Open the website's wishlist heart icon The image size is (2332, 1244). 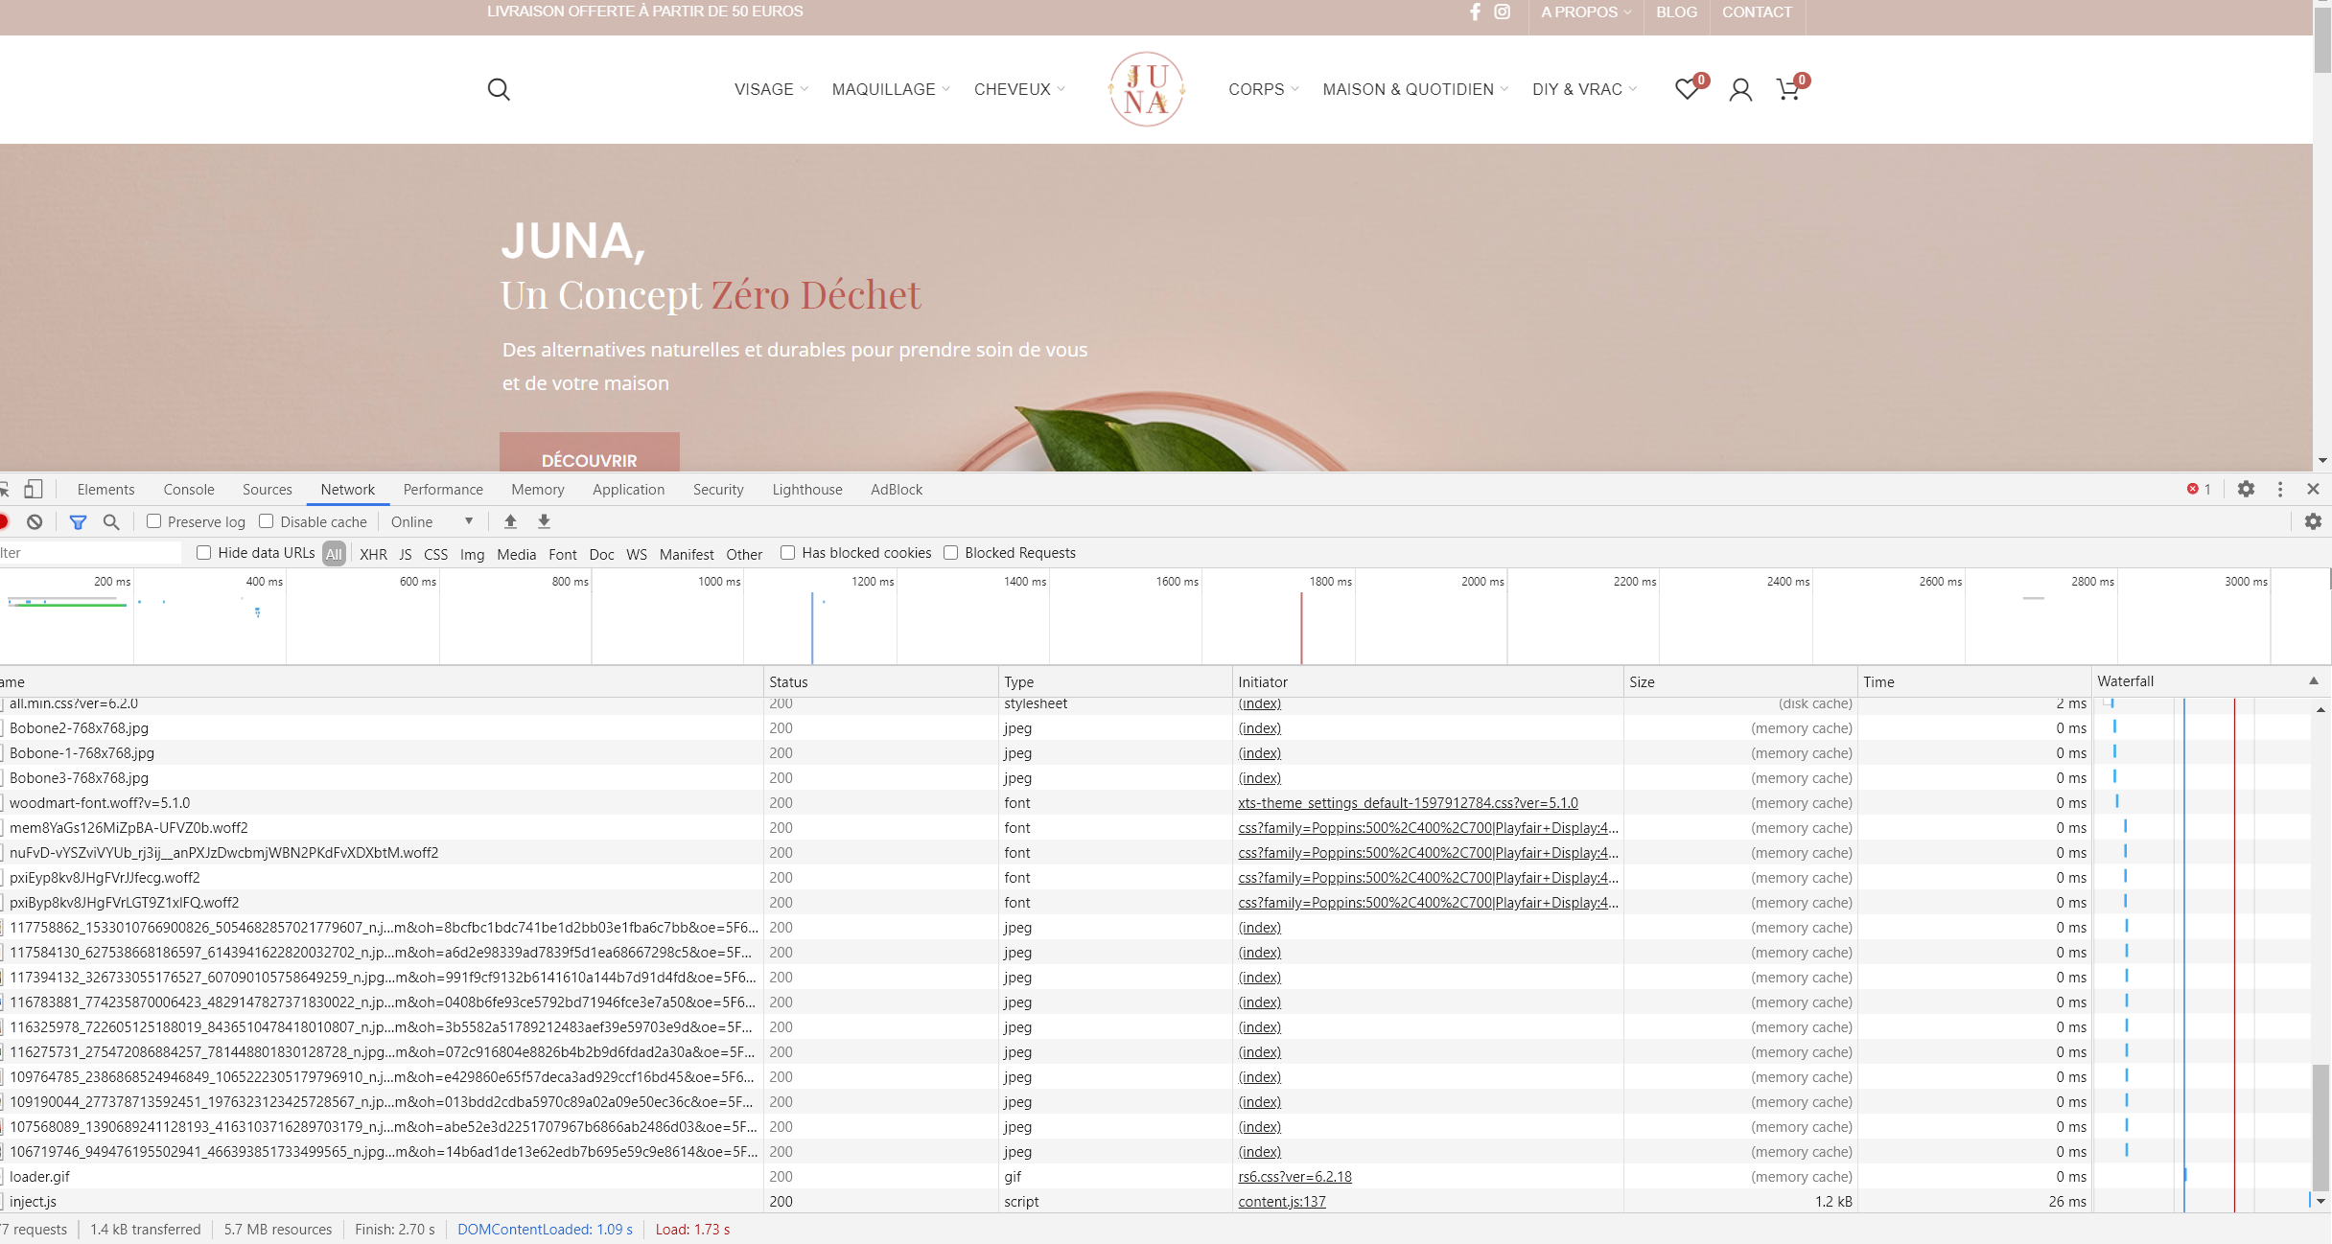point(1687,89)
